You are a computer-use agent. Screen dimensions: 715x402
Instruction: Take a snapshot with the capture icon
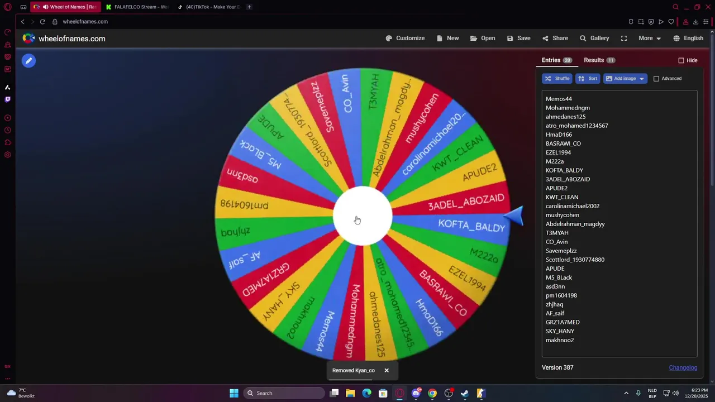(x=641, y=22)
